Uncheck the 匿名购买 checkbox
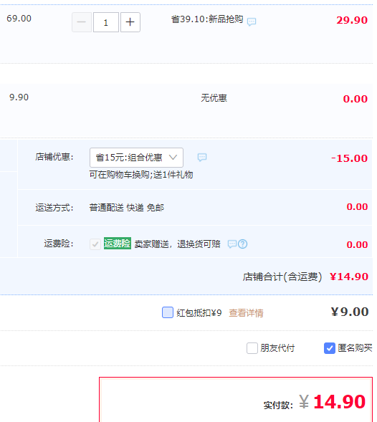The height and width of the screenshot is (422, 377). click(x=329, y=348)
